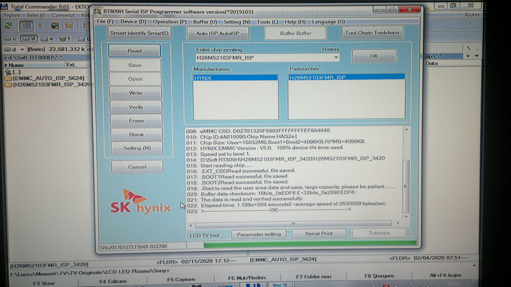
Task: Click the Tool Chain Toolchain button
Action: (x=372, y=33)
